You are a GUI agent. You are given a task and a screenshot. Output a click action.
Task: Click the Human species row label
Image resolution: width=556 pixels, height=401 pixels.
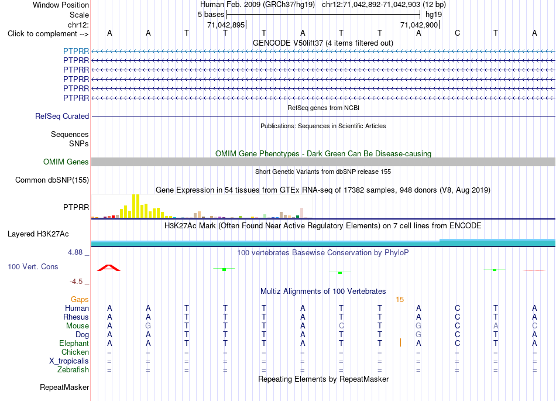point(77,308)
